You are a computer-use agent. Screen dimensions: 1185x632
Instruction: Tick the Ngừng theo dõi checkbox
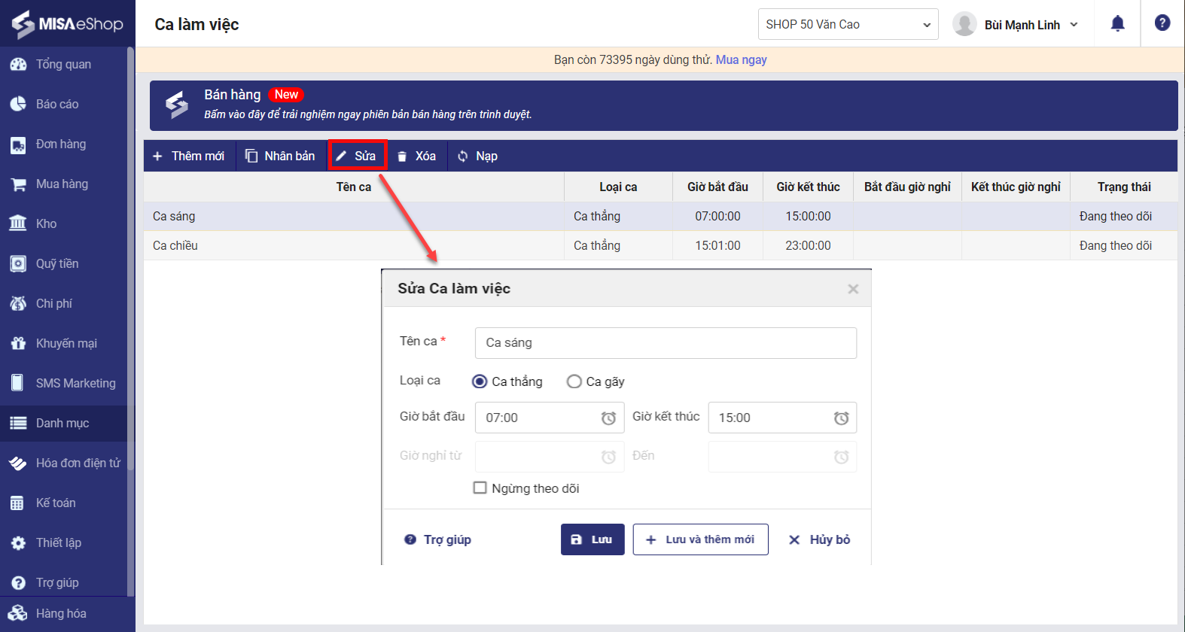[x=480, y=488]
